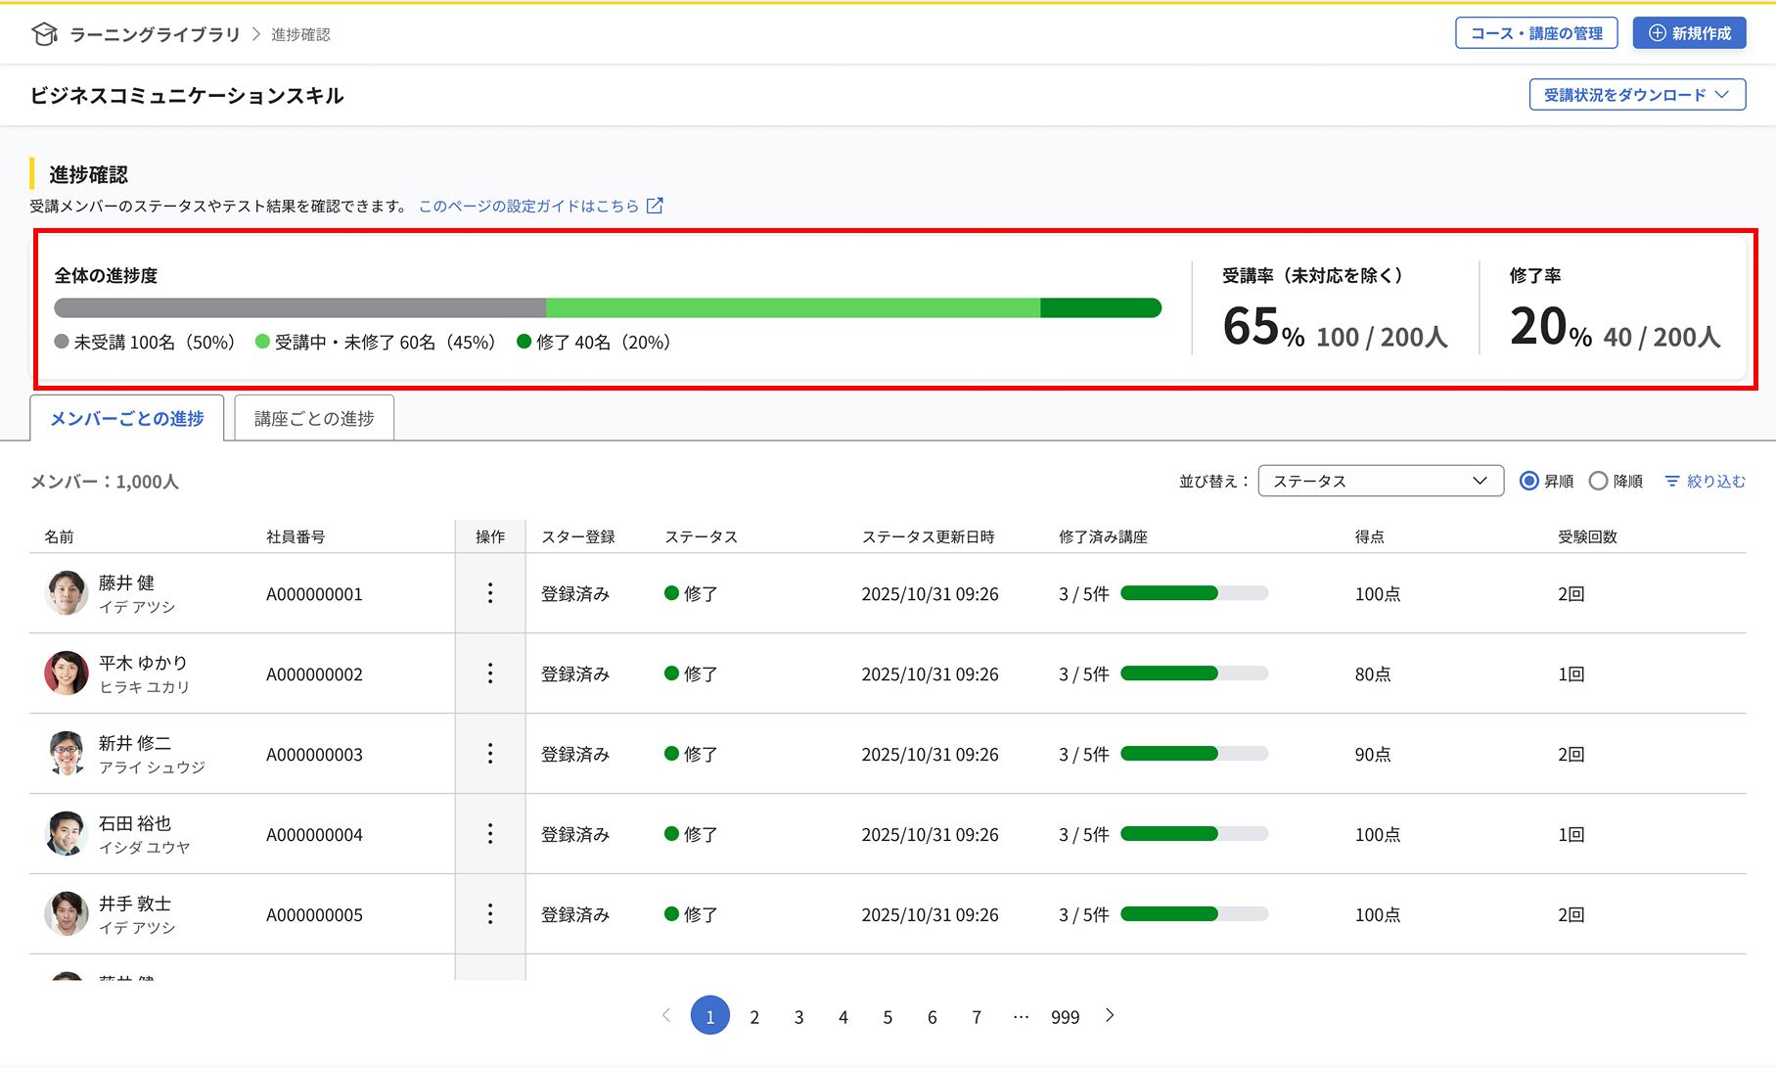This screenshot has width=1776, height=1068.
Task: Go to page 4
Action: click(843, 1017)
